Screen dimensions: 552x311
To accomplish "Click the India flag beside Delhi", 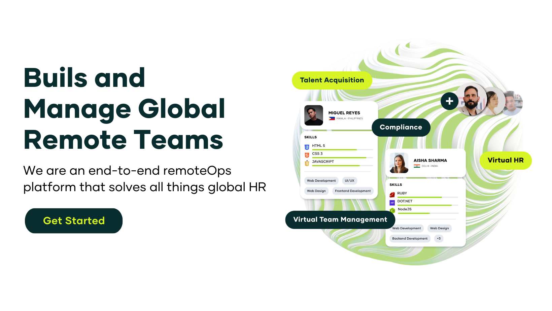I will 417,166.
